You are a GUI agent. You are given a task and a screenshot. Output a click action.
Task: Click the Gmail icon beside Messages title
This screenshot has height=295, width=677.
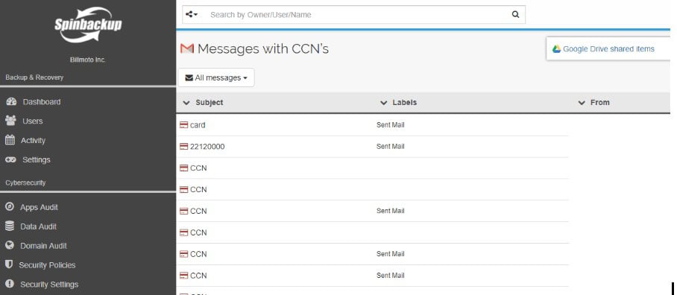187,48
